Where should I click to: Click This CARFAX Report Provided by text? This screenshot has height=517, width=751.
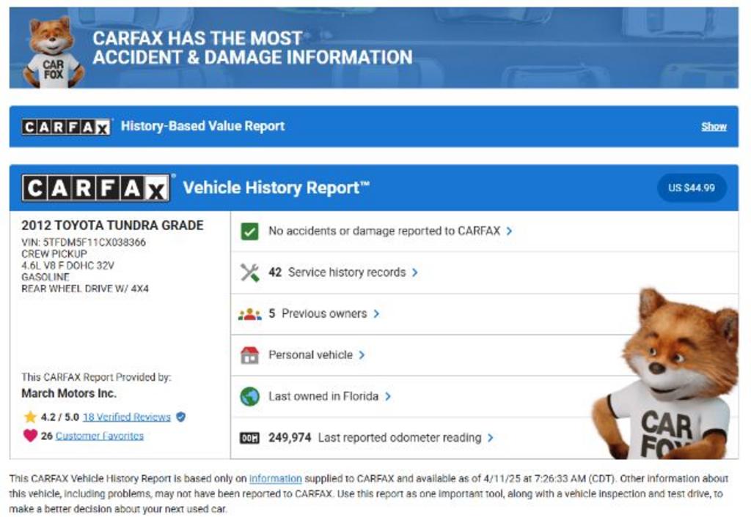(96, 377)
